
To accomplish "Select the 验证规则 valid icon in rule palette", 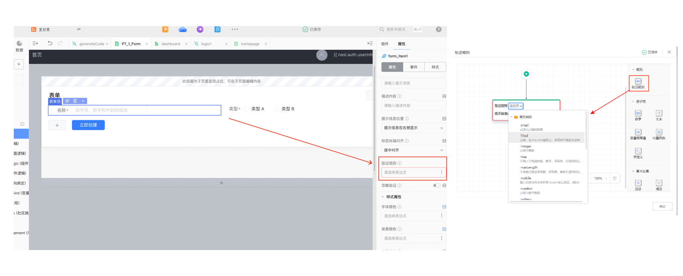I will click(638, 83).
